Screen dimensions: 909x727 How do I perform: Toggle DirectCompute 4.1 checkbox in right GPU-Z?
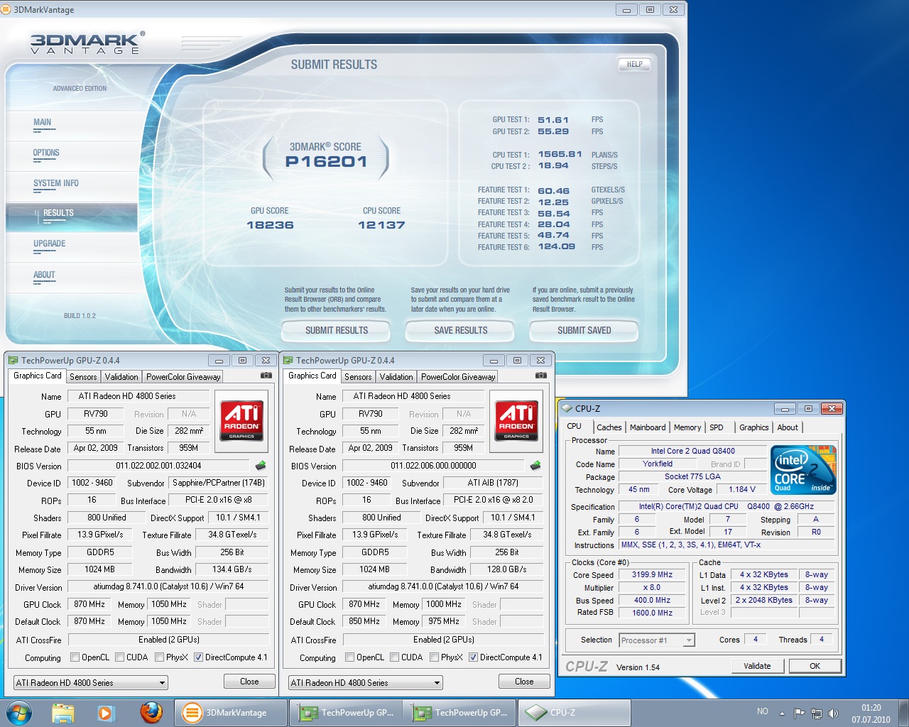473,657
